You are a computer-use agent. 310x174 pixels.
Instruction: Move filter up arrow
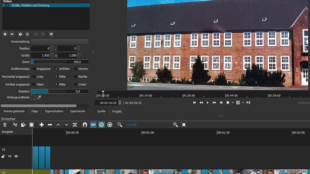coord(36,34)
